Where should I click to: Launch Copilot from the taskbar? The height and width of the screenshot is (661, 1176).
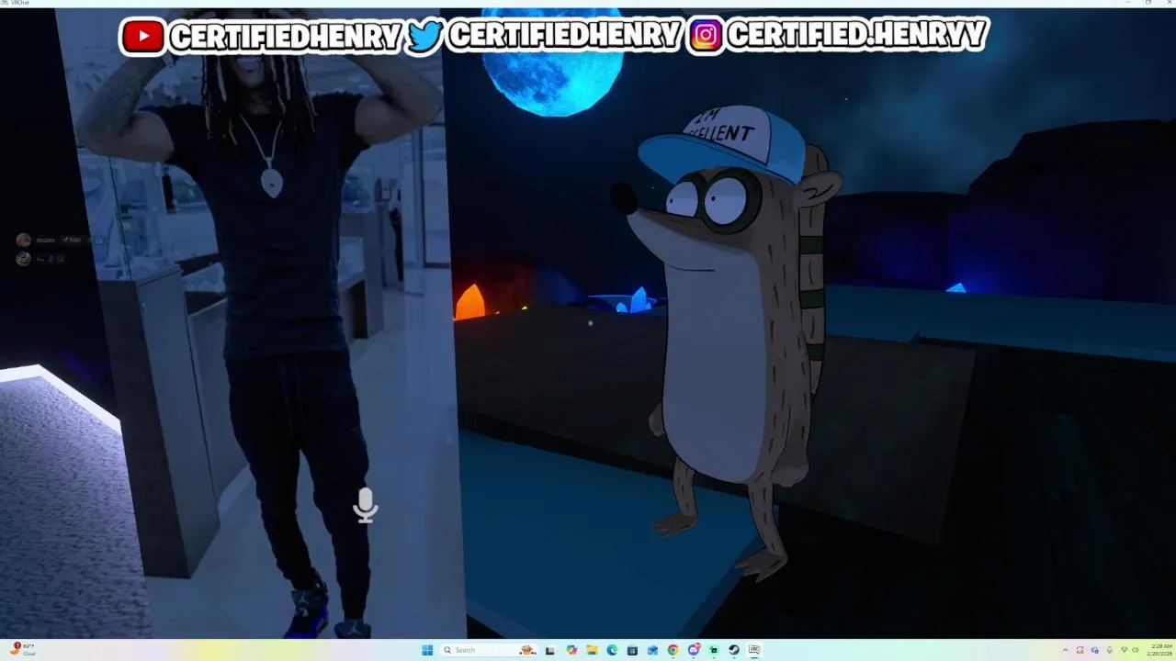(571, 650)
